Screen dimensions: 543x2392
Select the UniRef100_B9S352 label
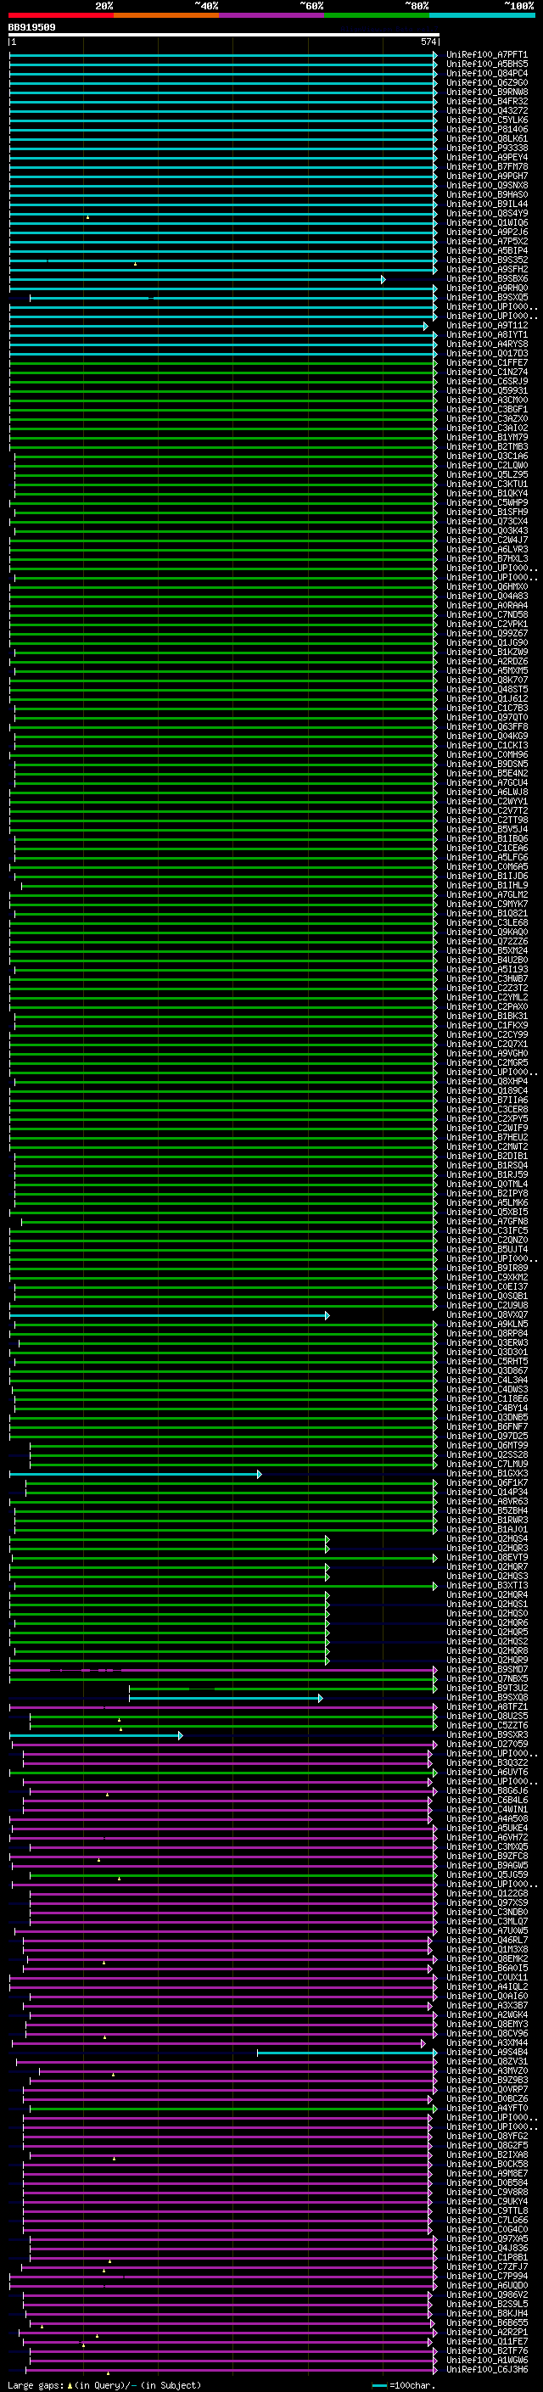coord(487,260)
